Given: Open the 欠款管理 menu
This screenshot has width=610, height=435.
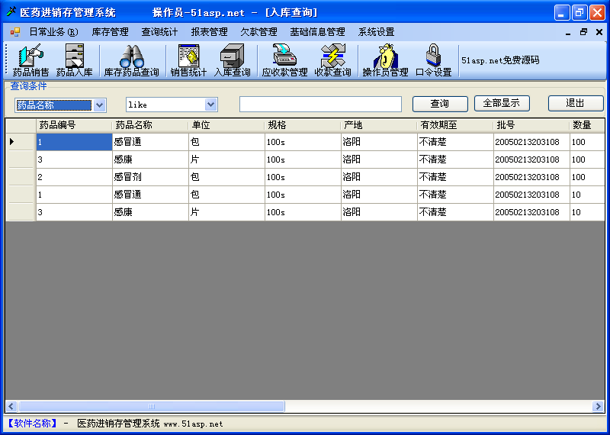Looking at the screenshot, I should pos(258,32).
